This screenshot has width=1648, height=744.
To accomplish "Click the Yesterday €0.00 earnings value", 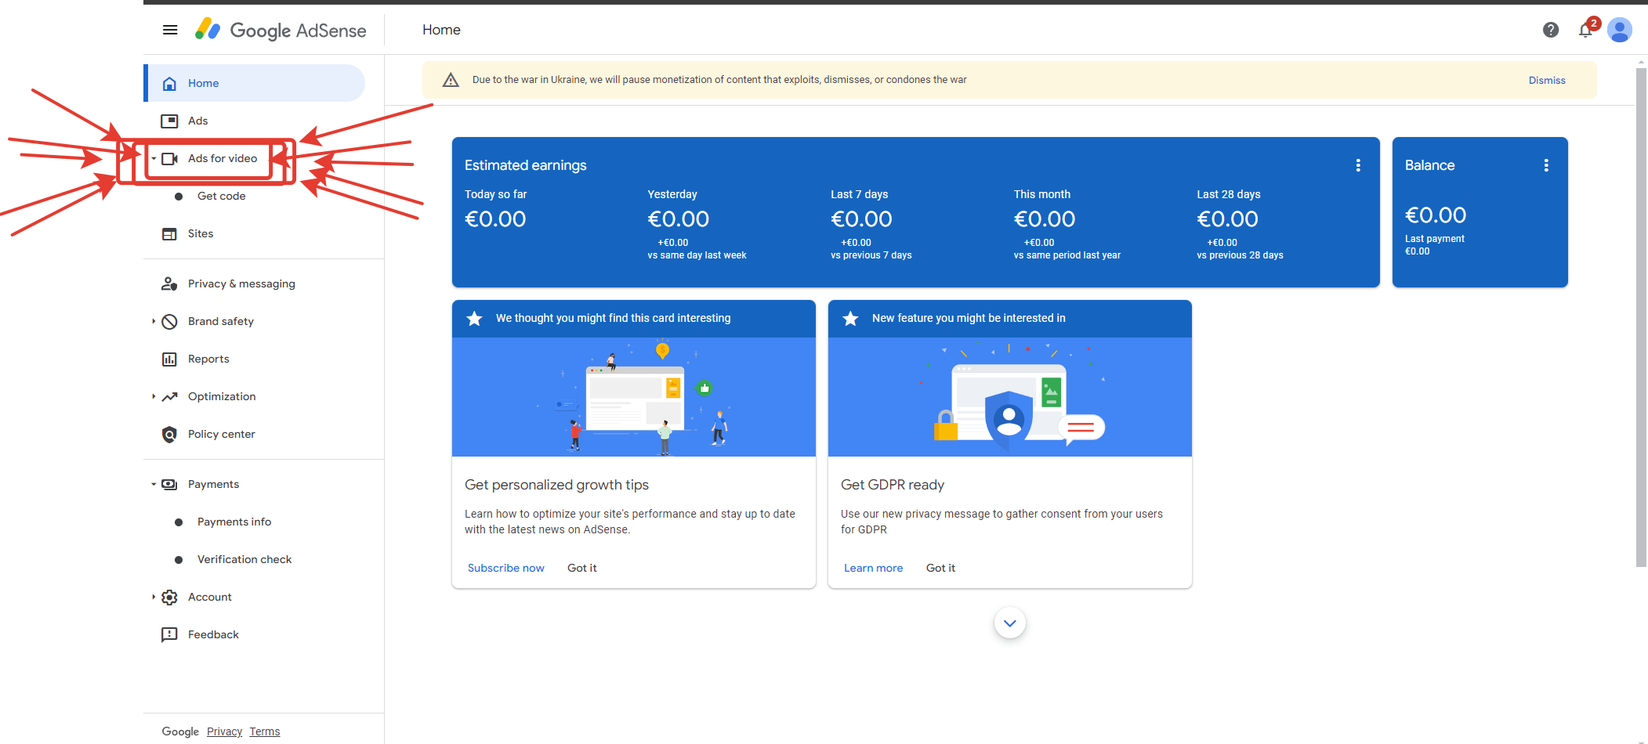I will [679, 219].
